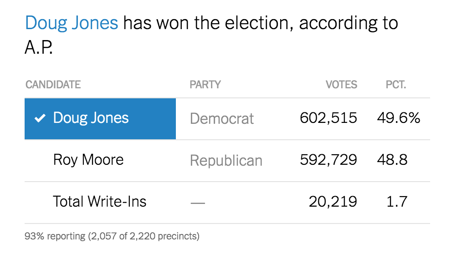The height and width of the screenshot is (254, 462).
Task: Click write-in vote count 20,219
Action: 333,202
